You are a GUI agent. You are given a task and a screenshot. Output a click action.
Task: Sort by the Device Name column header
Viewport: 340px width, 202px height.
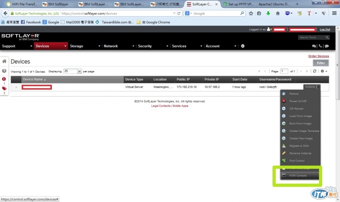click(72, 80)
